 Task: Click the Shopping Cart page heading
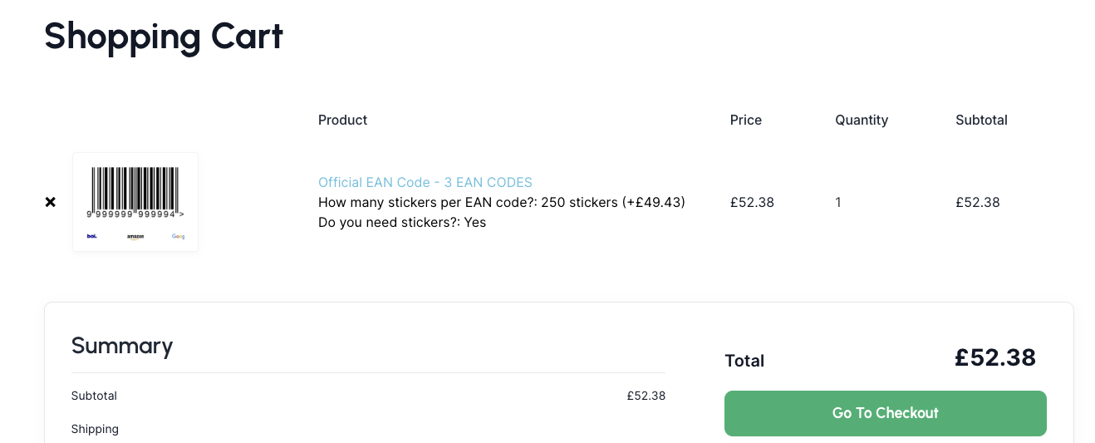164,36
